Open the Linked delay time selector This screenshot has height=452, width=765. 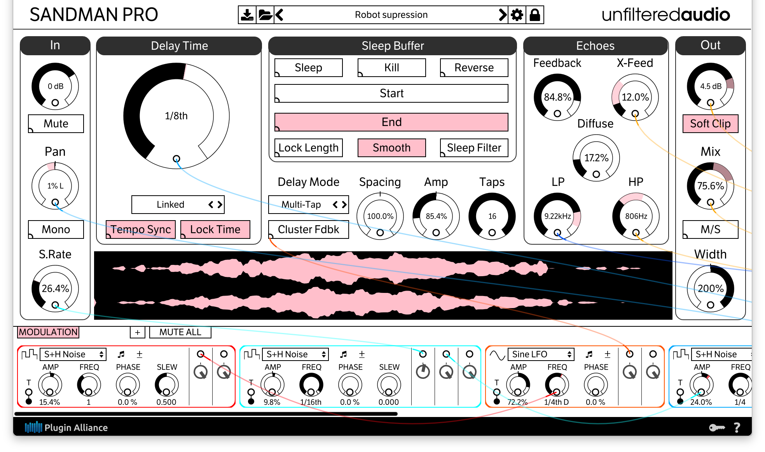pyautogui.click(x=178, y=205)
